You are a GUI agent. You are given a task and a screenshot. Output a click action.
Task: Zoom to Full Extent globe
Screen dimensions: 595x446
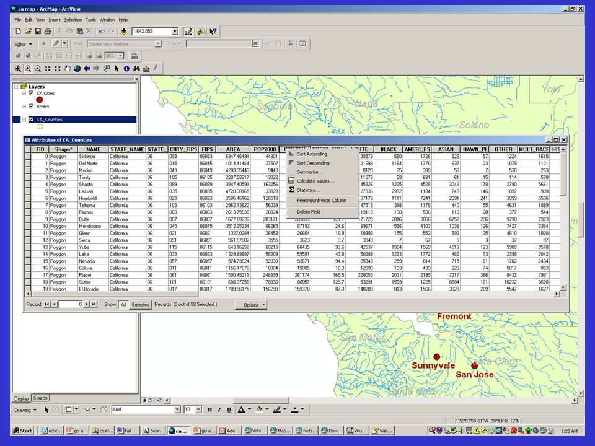pyautogui.click(x=77, y=69)
